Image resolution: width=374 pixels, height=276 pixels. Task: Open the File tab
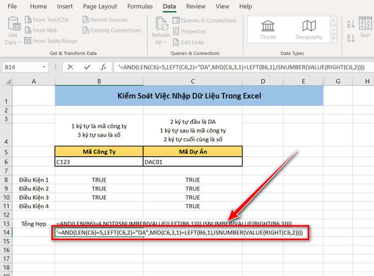12,6
